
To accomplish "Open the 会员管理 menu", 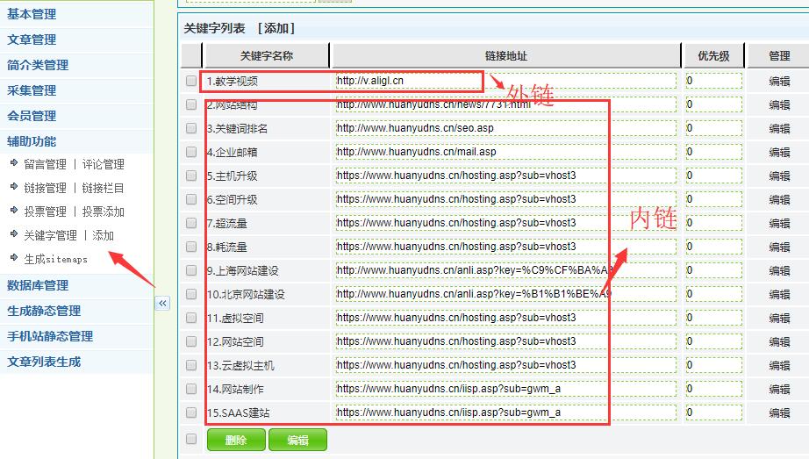I will [x=32, y=116].
